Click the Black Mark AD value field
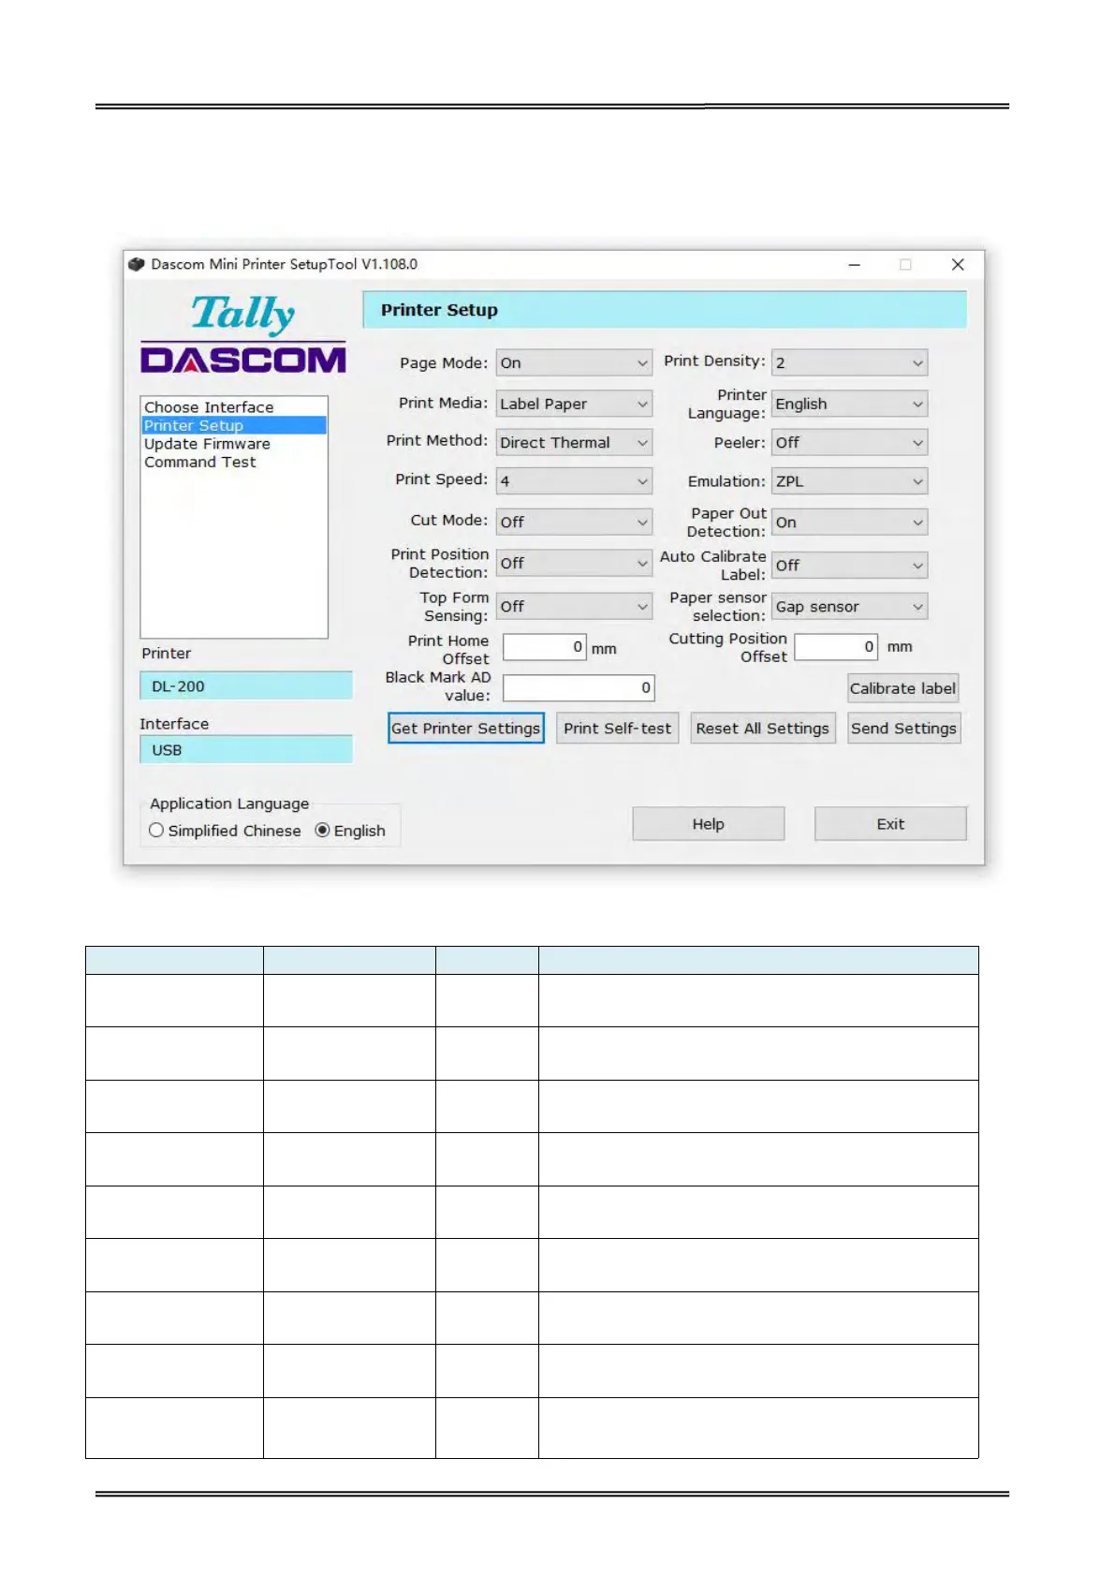Viewport: 1115px width, 1577px height. [x=579, y=688]
